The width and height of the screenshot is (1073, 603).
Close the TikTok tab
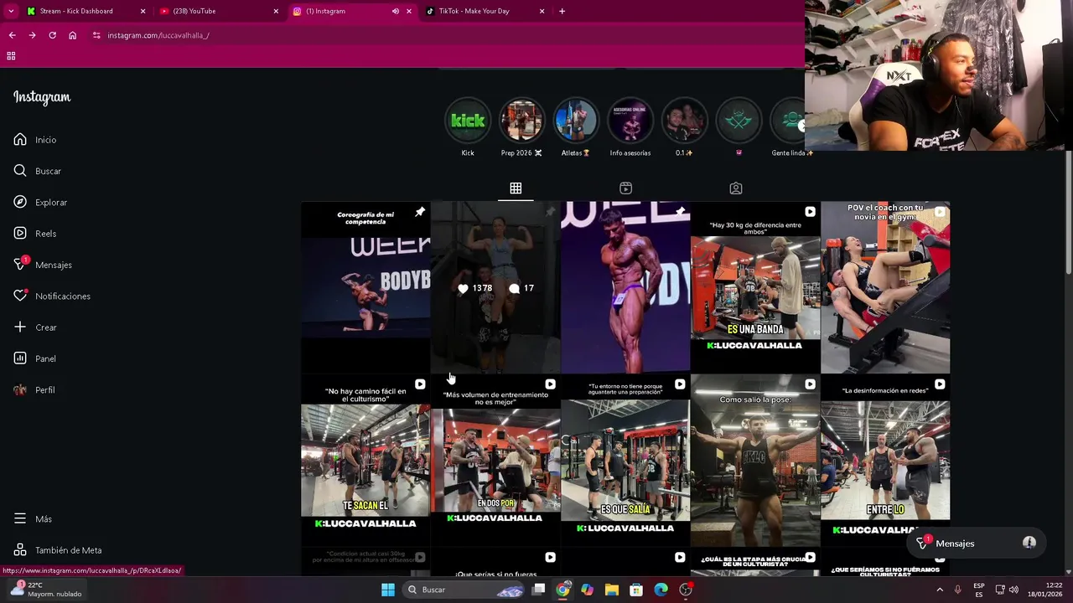[542, 11]
